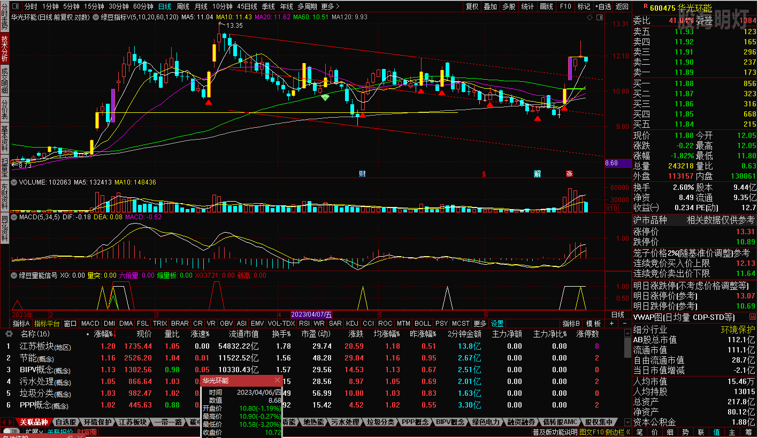Click the 卖一 11.89 ask price row
The width and height of the screenshot is (758, 438).
[695, 72]
